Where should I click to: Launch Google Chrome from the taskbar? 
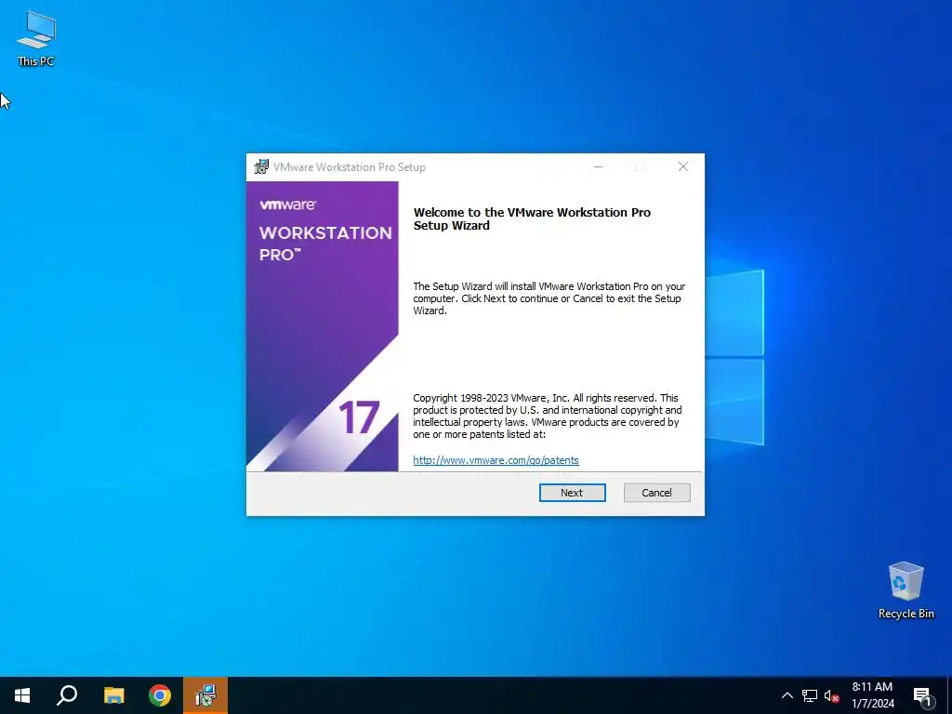click(160, 695)
